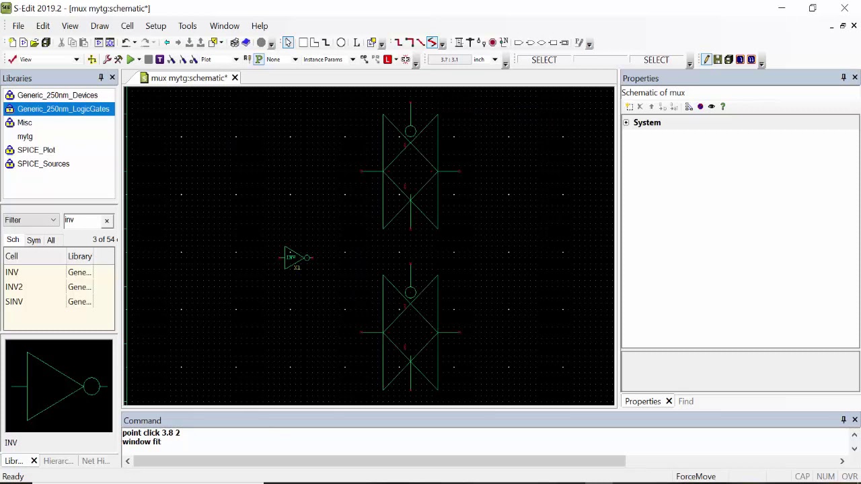Click the Command panel horizontal scrollbar

pyautogui.click(x=380, y=461)
